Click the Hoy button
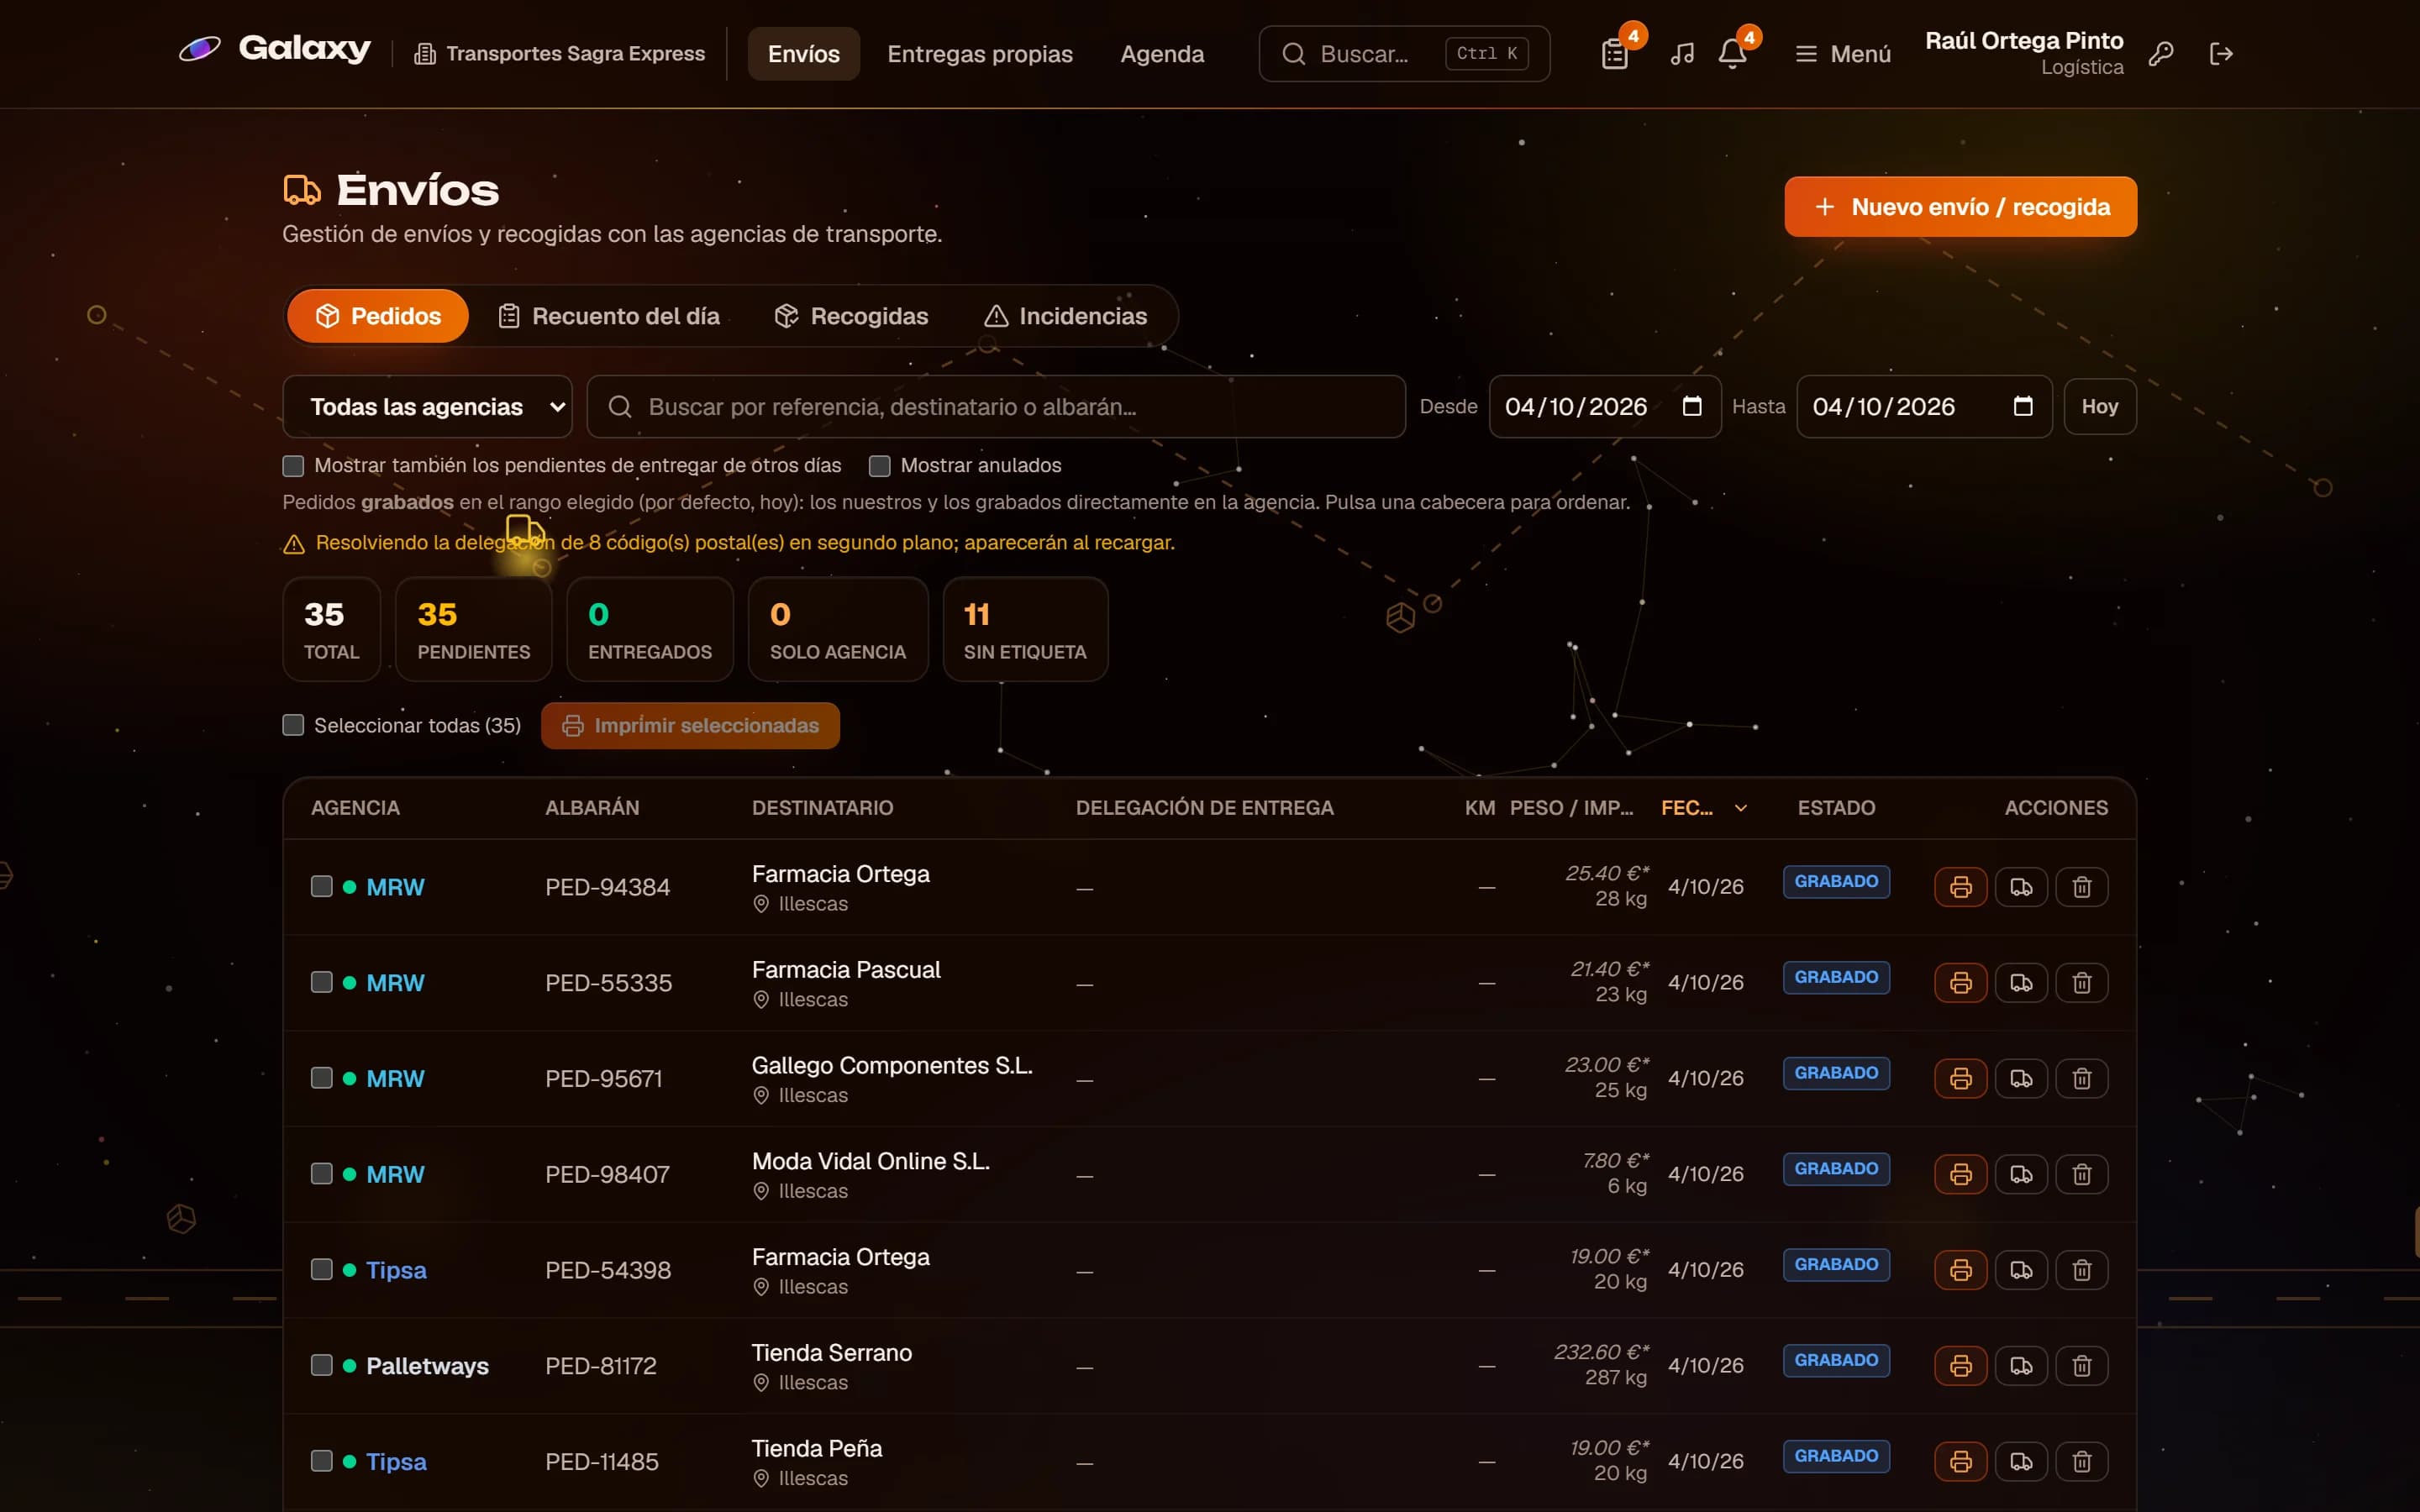This screenshot has width=2420, height=1512. coord(2100,407)
